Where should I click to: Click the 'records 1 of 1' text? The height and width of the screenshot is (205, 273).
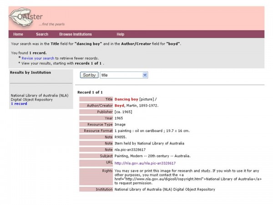pyautogui.click(x=88, y=63)
